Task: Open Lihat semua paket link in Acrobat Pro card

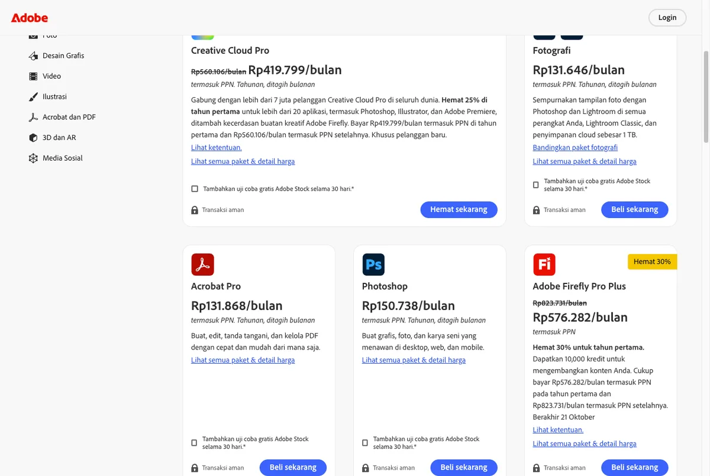Action: [243, 360]
